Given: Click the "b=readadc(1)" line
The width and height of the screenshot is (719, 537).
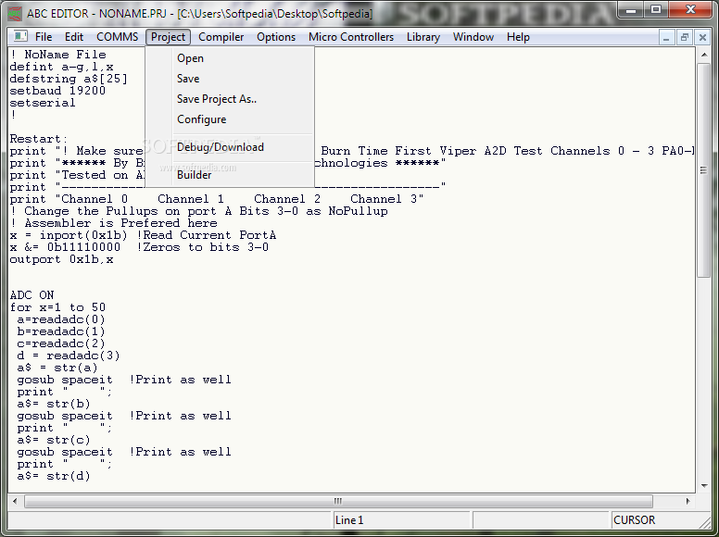Looking at the screenshot, I should [x=61, y=331].
